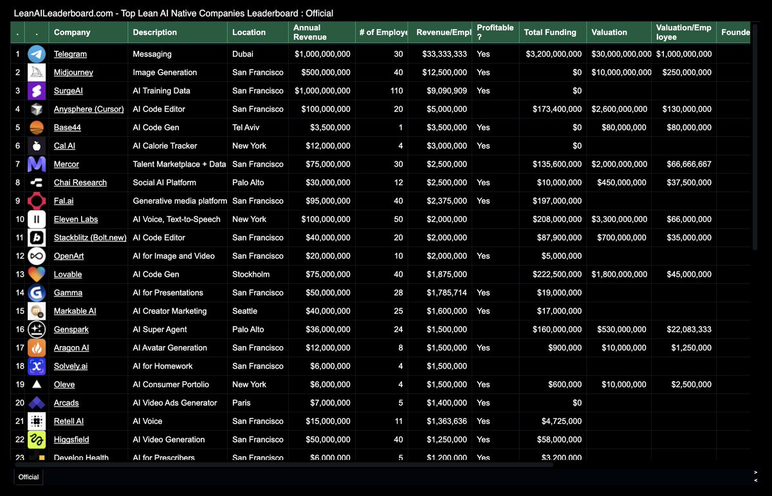Click the Chai Research logo icon

point(37,183)
